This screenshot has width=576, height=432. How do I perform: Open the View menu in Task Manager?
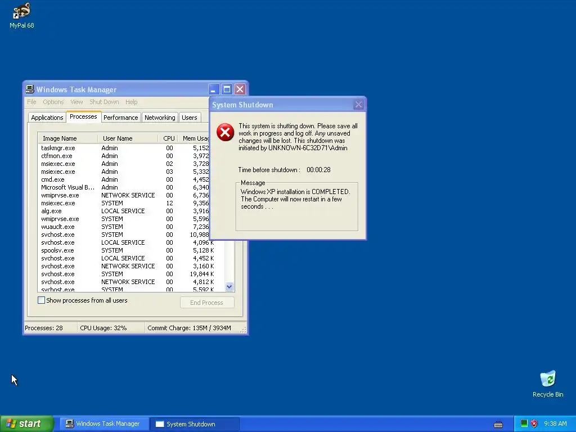(76, 102)
